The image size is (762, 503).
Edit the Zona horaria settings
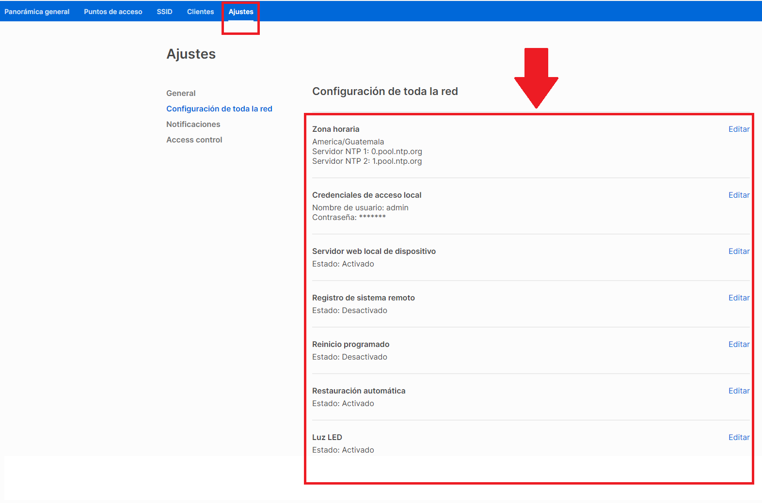point(739,129)
